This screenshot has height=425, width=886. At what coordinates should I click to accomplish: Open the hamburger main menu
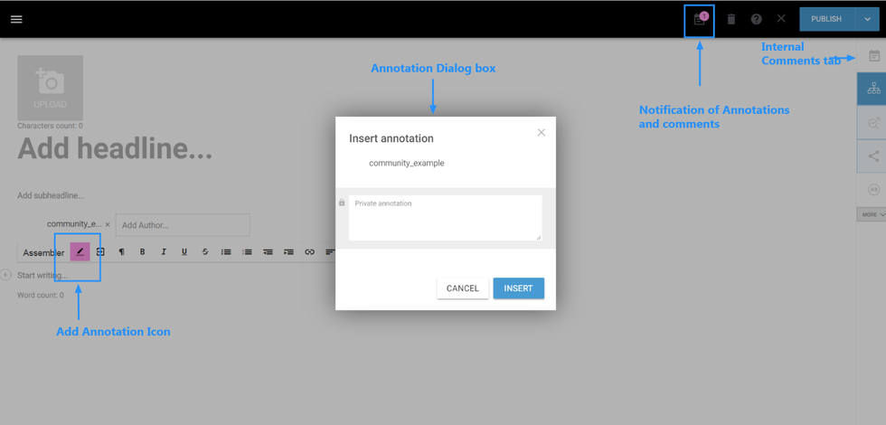[16, 19]
